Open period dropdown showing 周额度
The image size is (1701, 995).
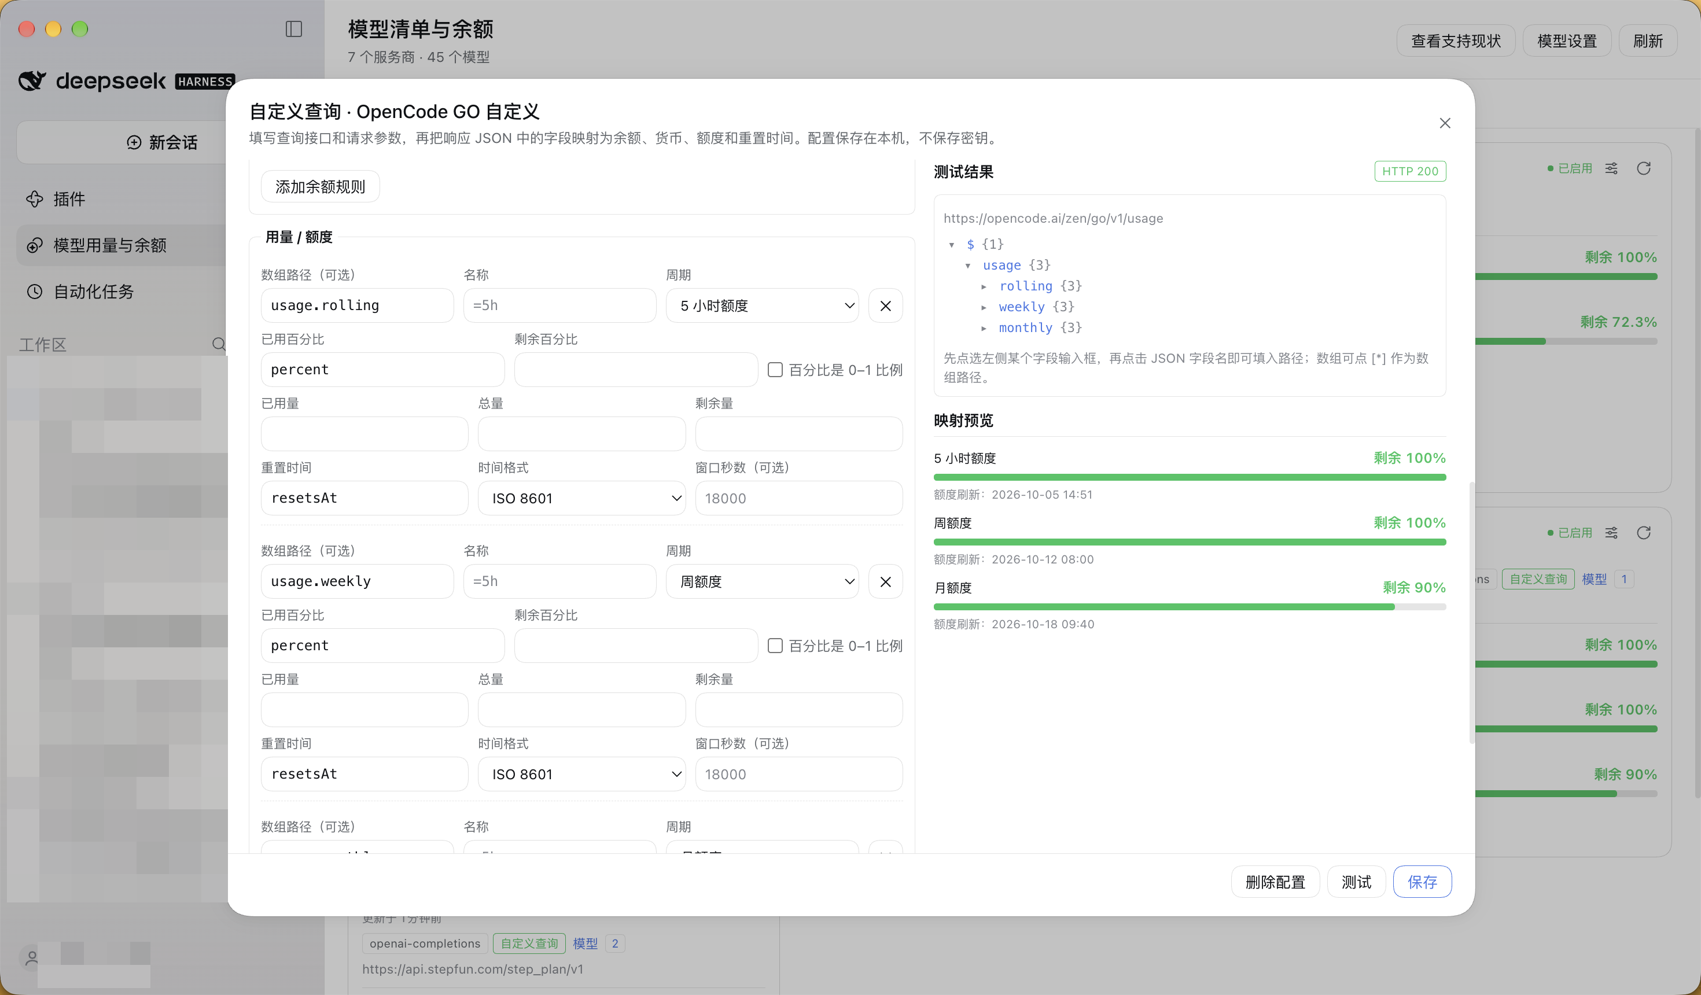[x=761, y=581]
